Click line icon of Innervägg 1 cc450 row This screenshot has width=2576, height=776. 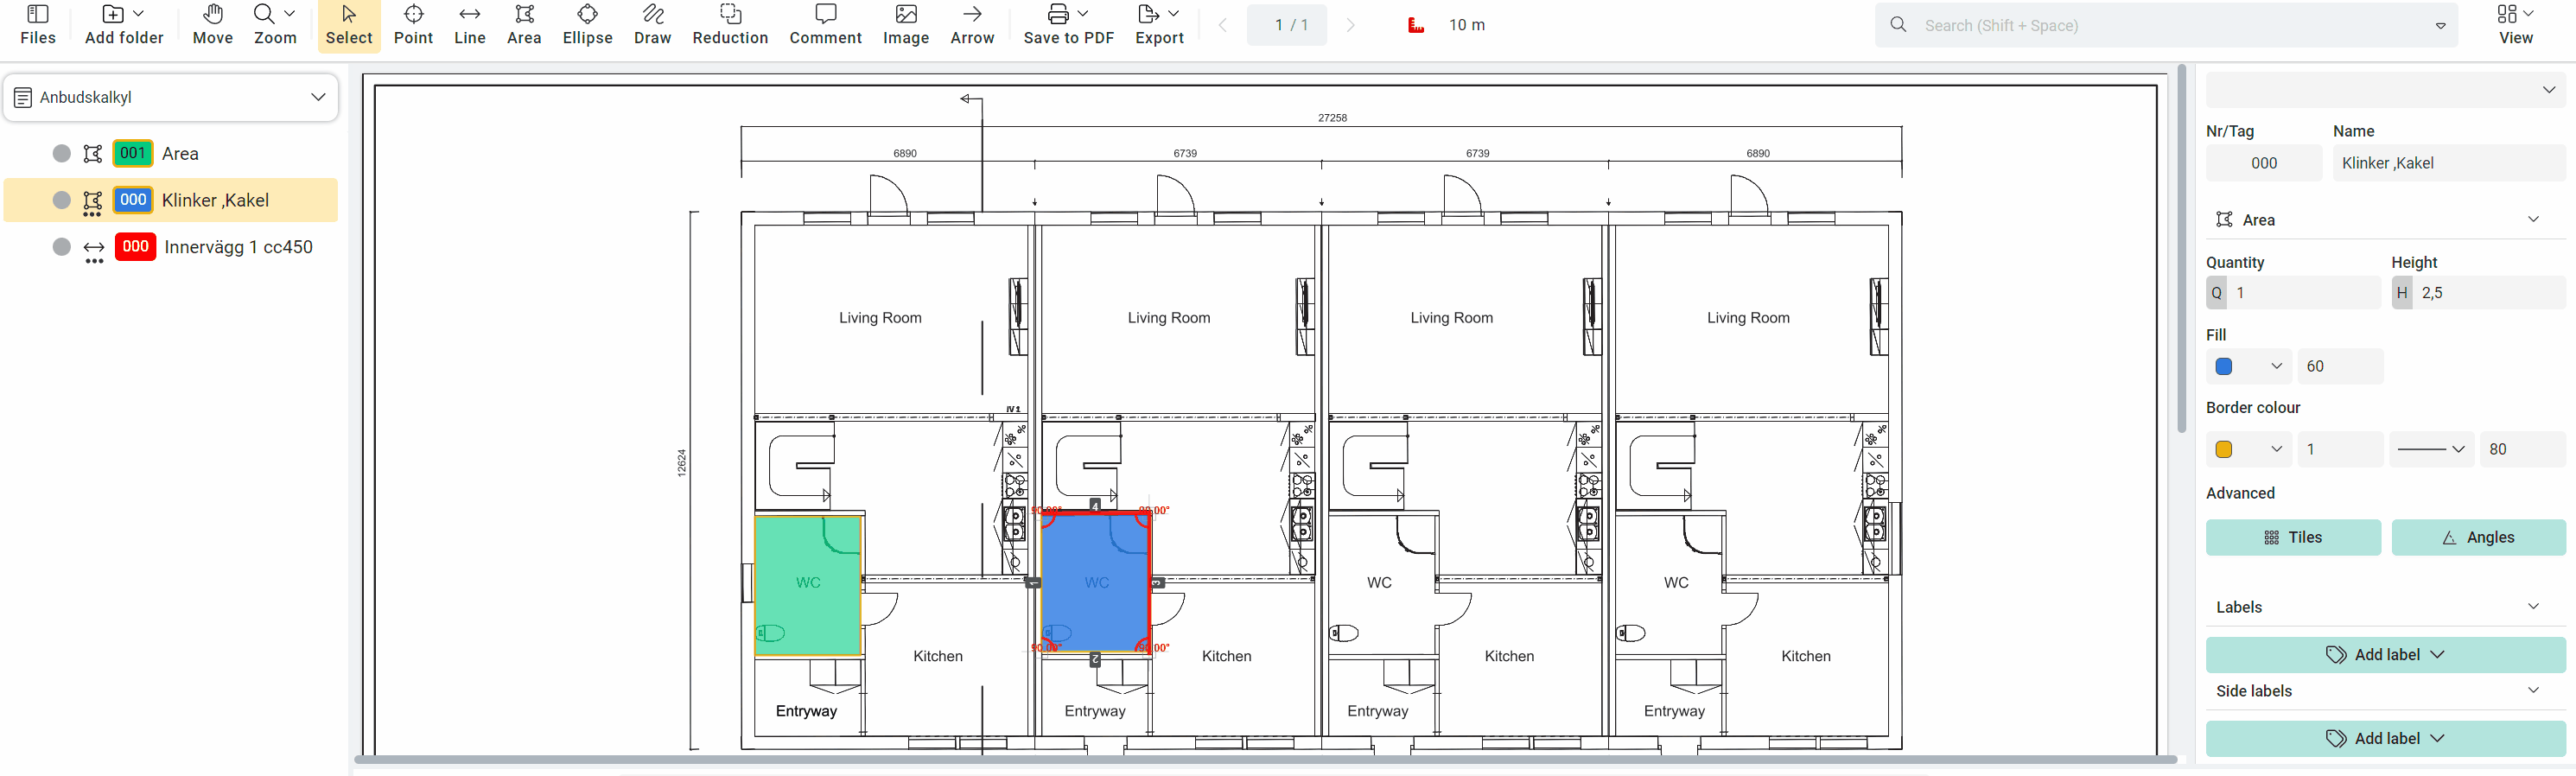[x=94, y=249]
